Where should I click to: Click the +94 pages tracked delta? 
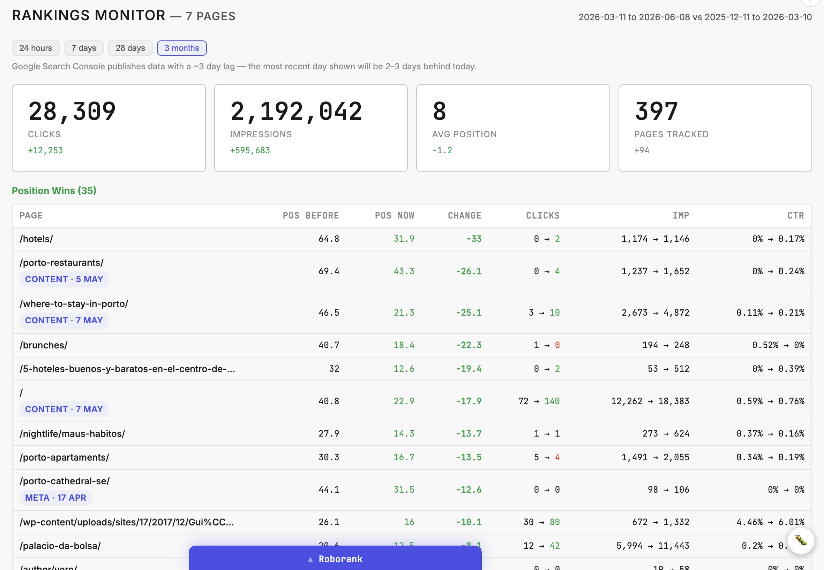click(642, 151)
